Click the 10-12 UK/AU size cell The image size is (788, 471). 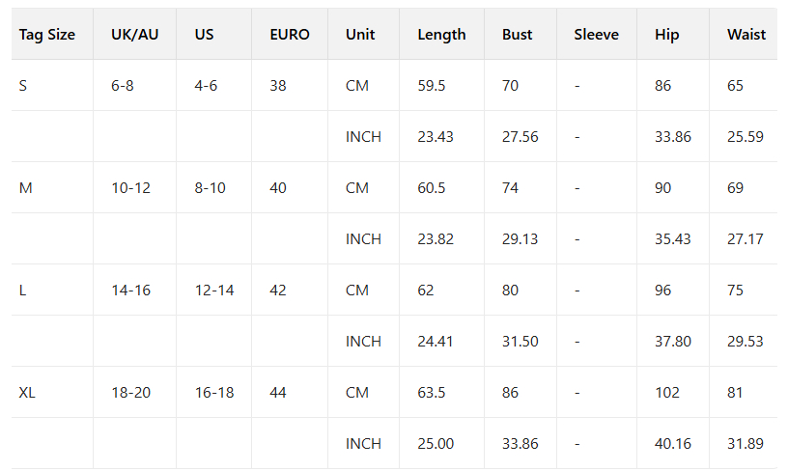[130, 188]
